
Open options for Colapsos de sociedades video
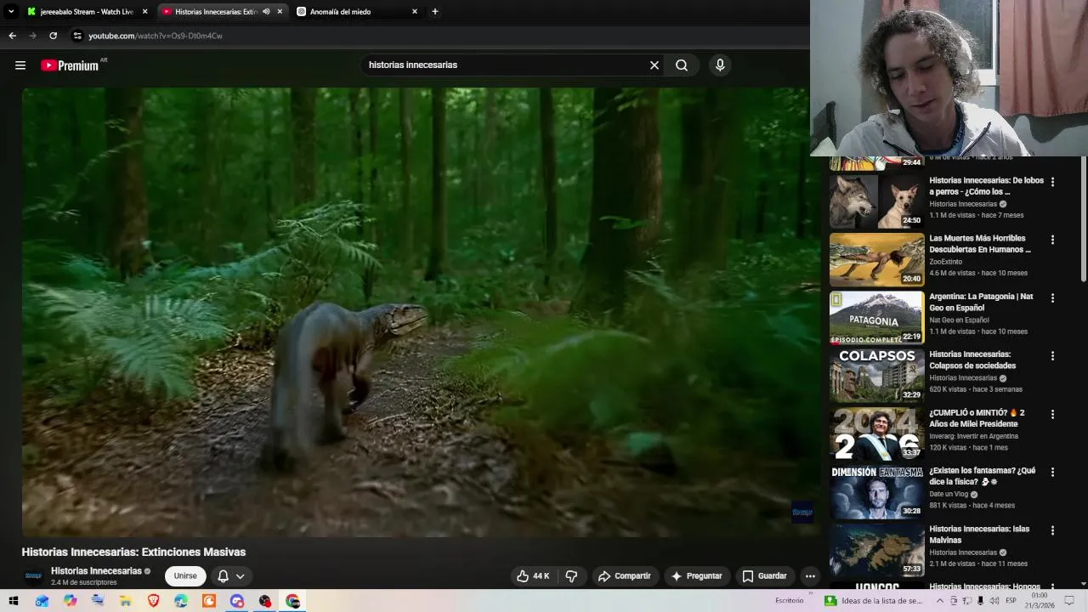(1052, 356)
